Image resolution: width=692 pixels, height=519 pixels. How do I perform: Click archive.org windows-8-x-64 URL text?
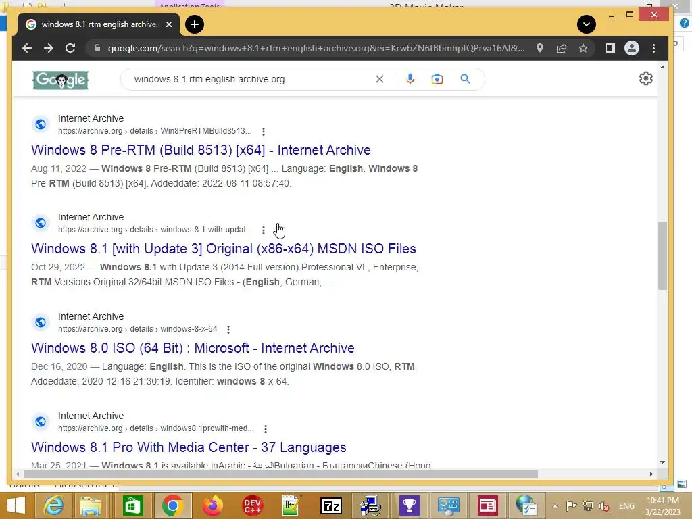(138, 329)
